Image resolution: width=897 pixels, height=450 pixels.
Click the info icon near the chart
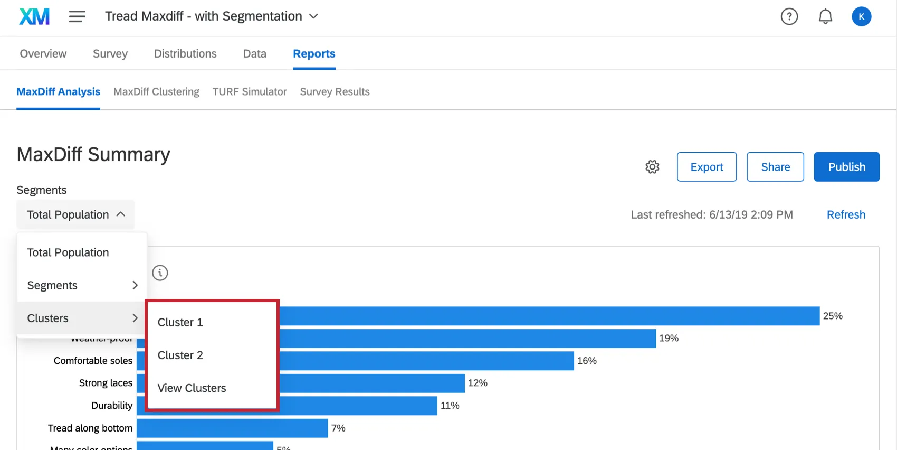tap(160, 273)
